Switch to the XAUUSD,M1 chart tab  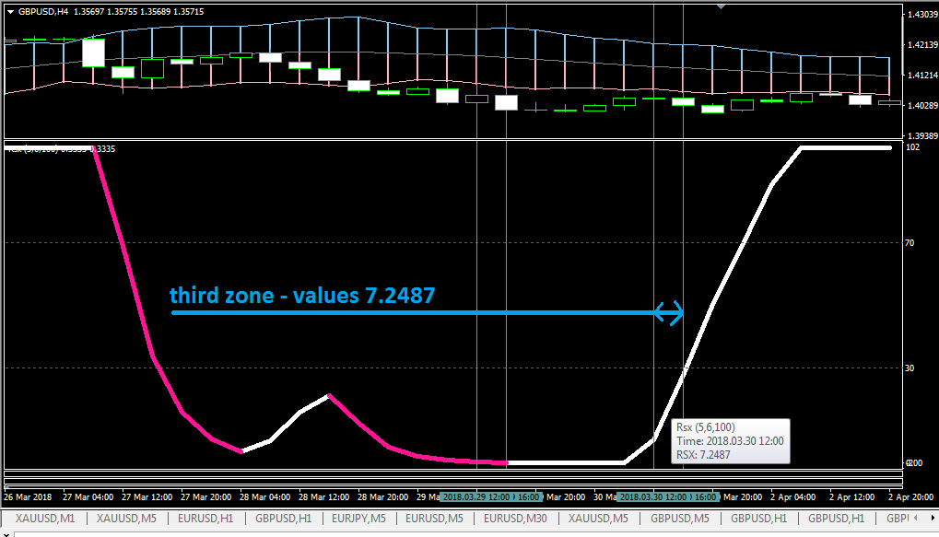coord(45,519)
